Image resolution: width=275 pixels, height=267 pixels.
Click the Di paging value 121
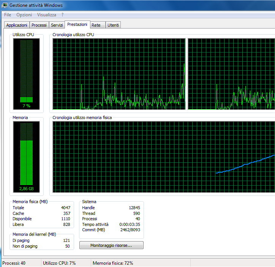pyautogui.click(x=66, y=240)
